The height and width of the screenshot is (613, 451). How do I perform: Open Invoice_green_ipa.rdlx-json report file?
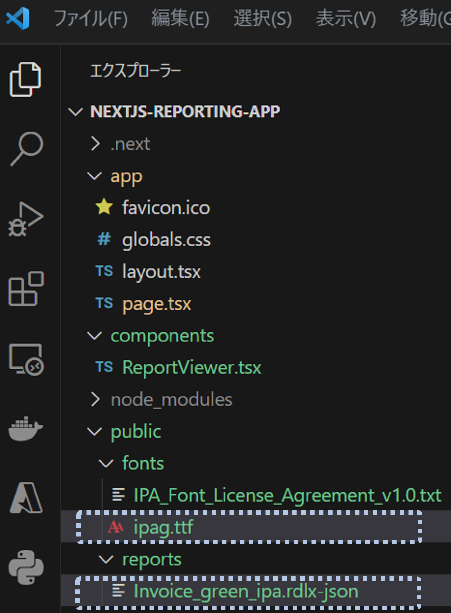click(246, 591)
